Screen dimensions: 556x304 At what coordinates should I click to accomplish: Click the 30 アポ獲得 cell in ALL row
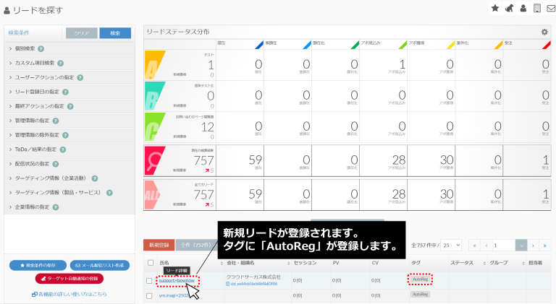click(431, 195)
